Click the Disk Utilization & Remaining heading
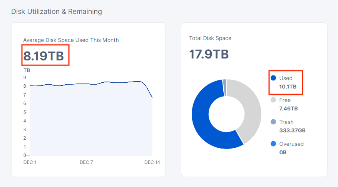This screenshot has width=338, height=187. 57,12
